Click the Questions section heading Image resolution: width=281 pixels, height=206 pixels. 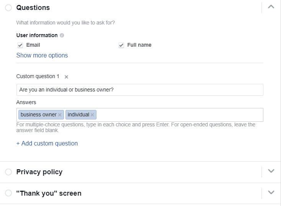click(33, 8)
